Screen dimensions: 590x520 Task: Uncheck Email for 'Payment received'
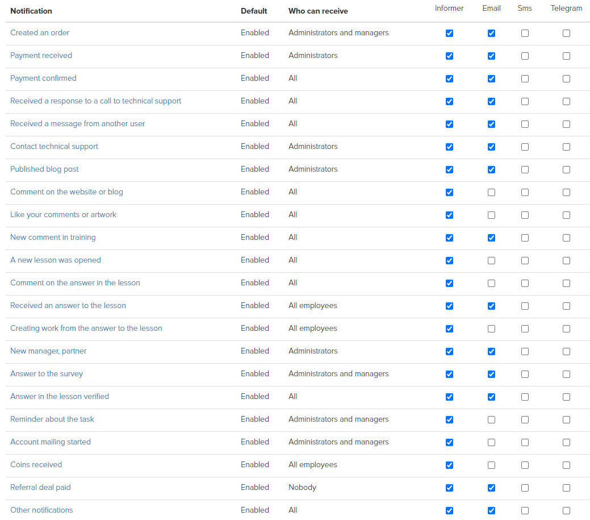tap(491, 56)
